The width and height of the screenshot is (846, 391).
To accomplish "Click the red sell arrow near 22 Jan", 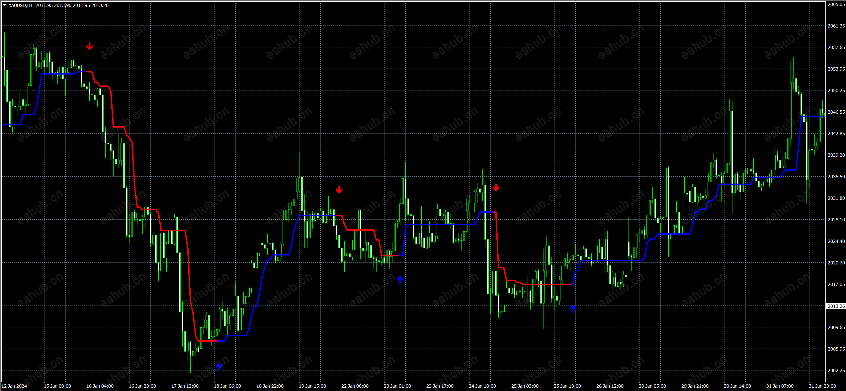I will click(x=339, y=190).
